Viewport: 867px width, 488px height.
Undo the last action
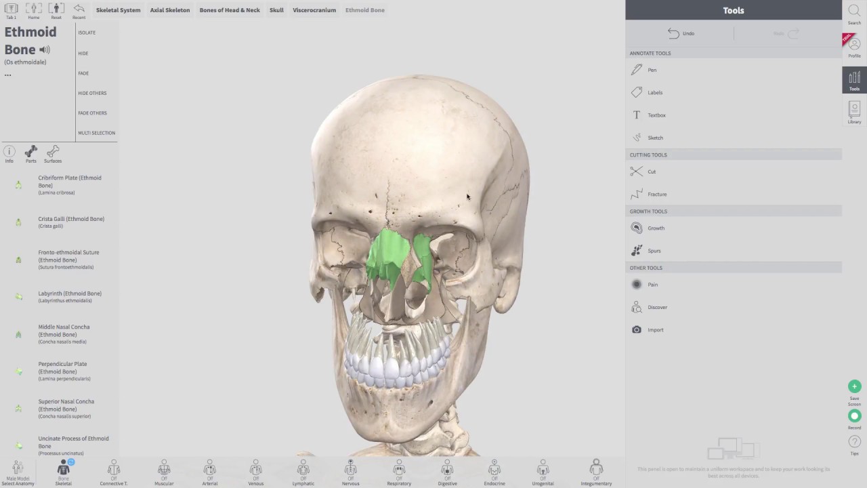(x=681, y=33)
